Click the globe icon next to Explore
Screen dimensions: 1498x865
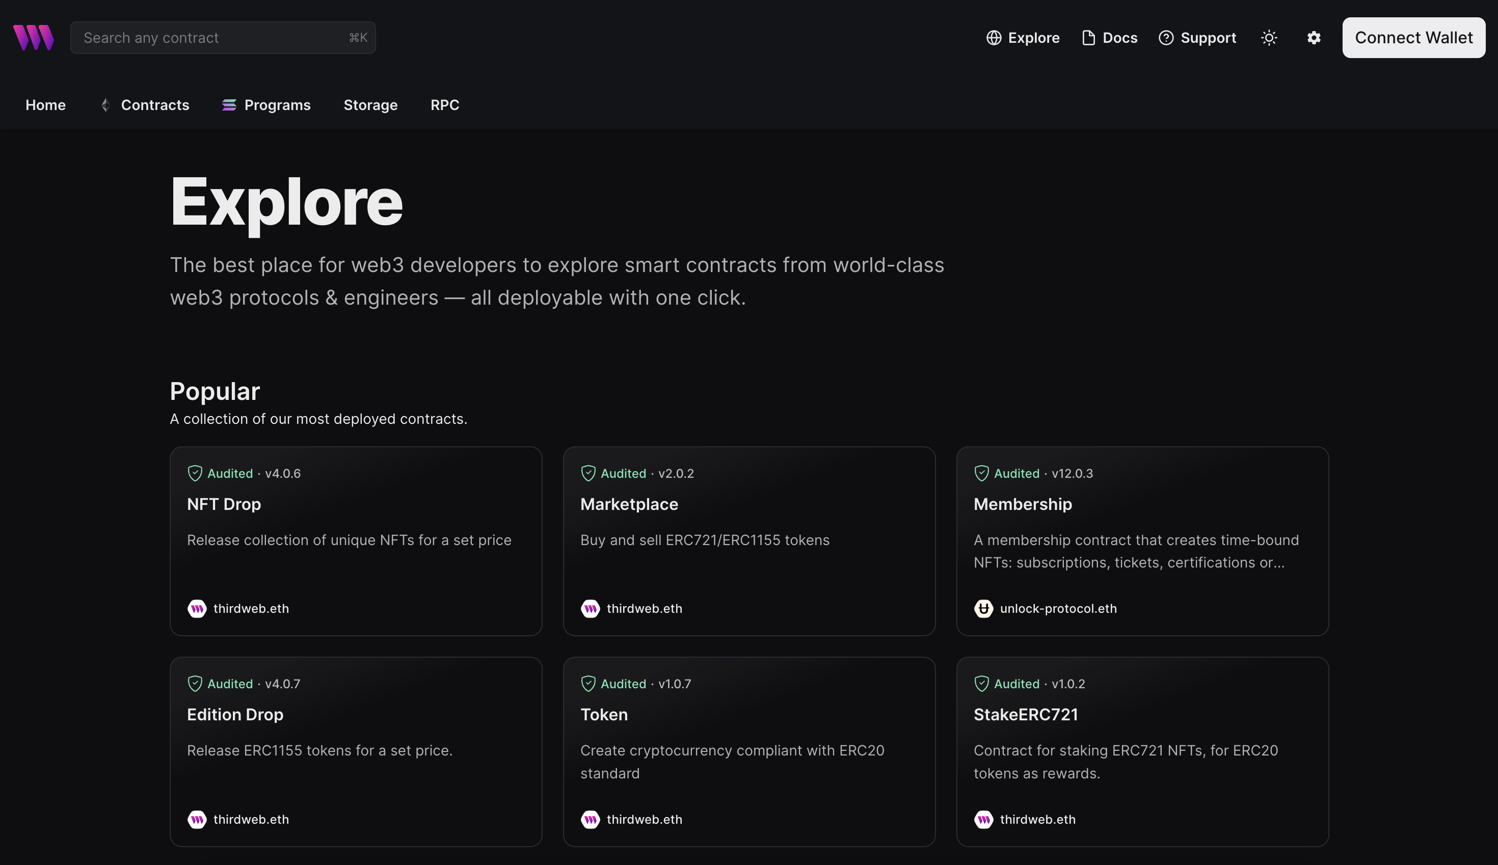click(x=995, y=37)
